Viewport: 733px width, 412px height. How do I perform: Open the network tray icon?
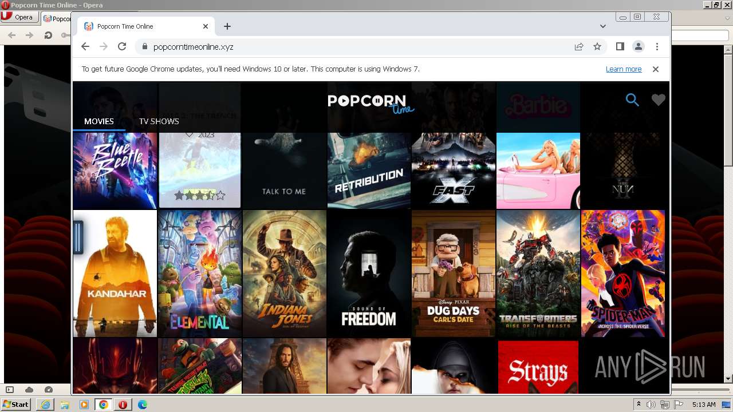(665, 405)
